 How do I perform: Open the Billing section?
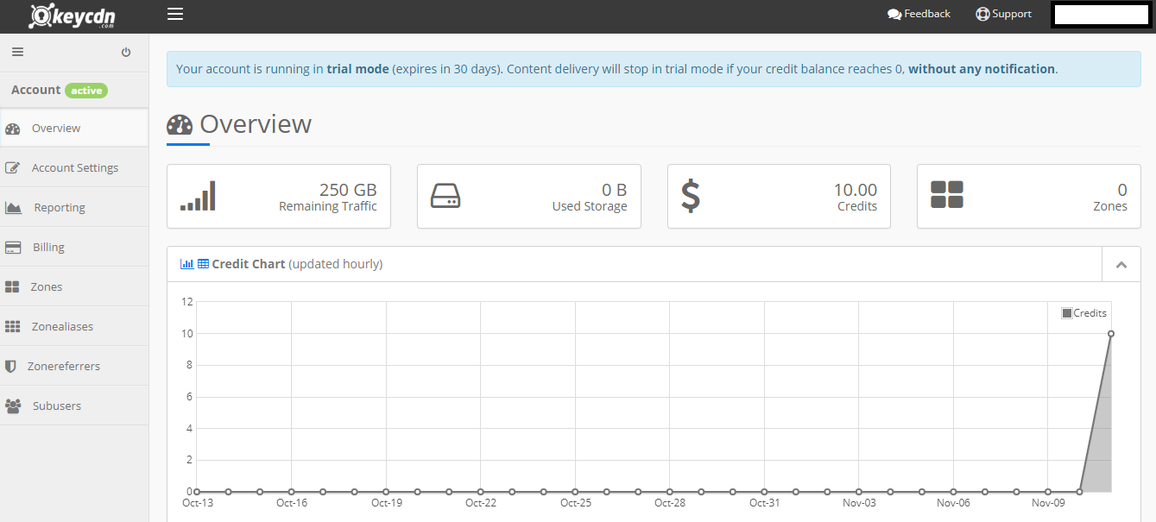74,247
